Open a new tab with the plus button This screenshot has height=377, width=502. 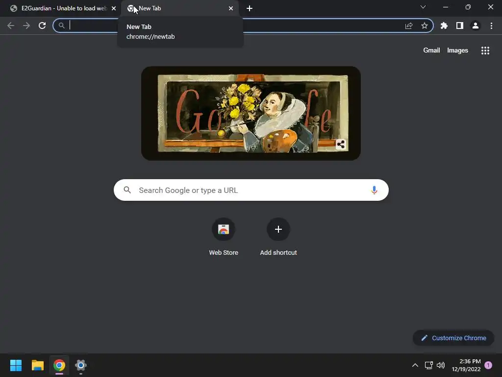click(250, 8)
